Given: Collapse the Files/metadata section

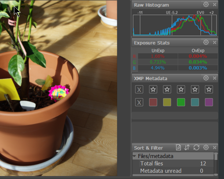Looking at the screenshot, I should click(134, 156).
